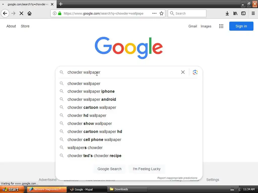
Task: Choose 'chowder cell phone wallpaper' suggestion
Action: pyautogui.click(x=129, y=139)
